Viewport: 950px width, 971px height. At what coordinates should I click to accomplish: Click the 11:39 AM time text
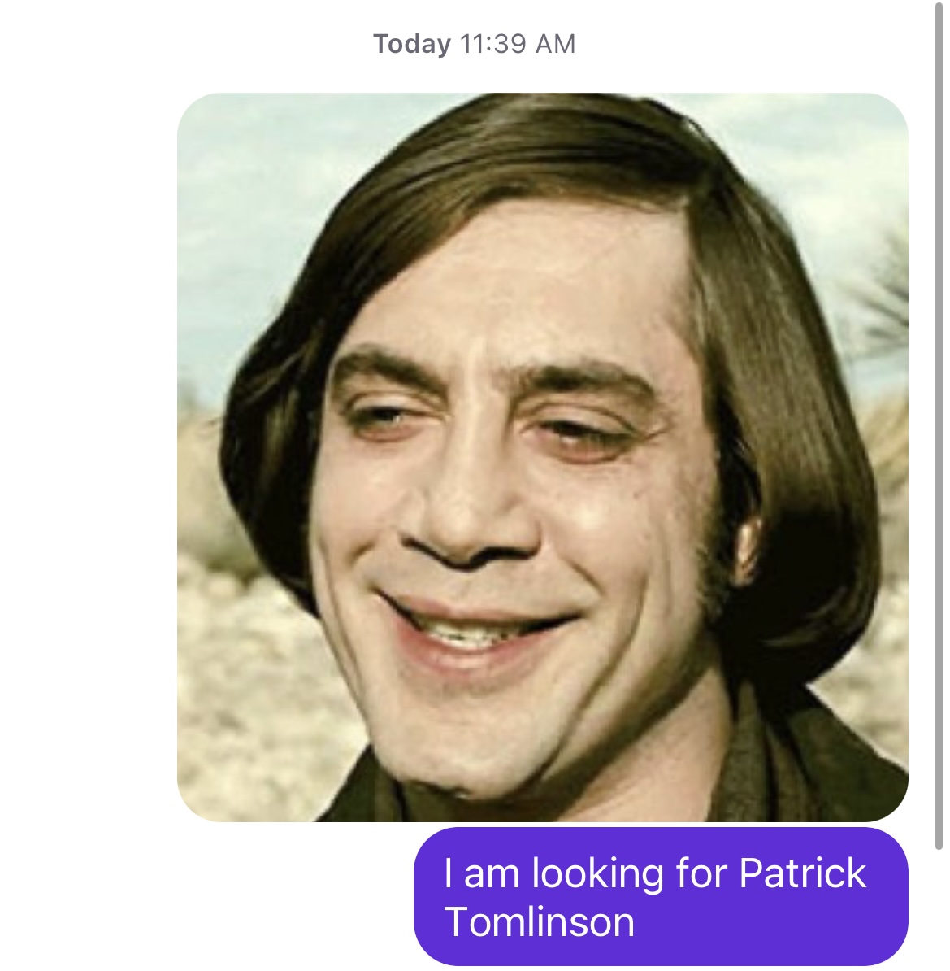point(518,44)
